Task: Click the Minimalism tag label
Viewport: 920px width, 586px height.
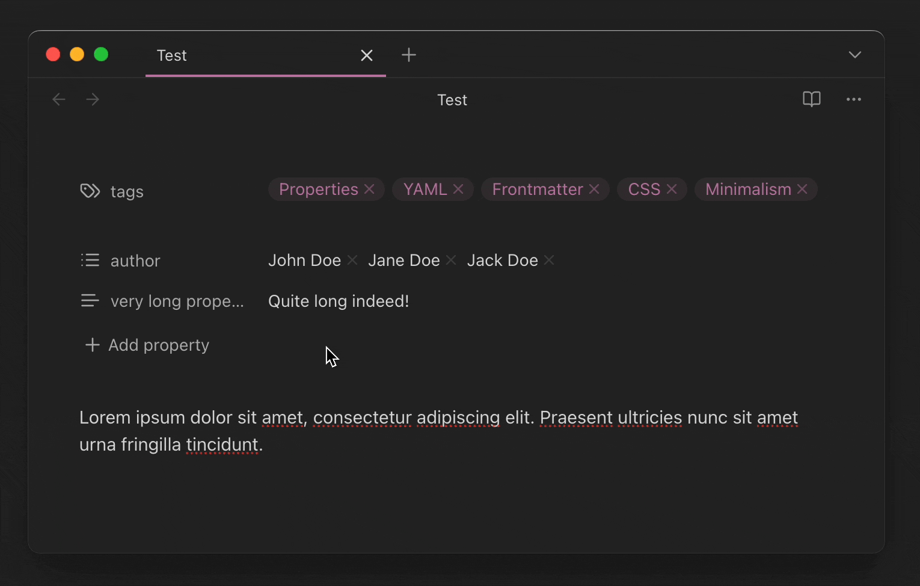Action: click(x=747, y=190)
